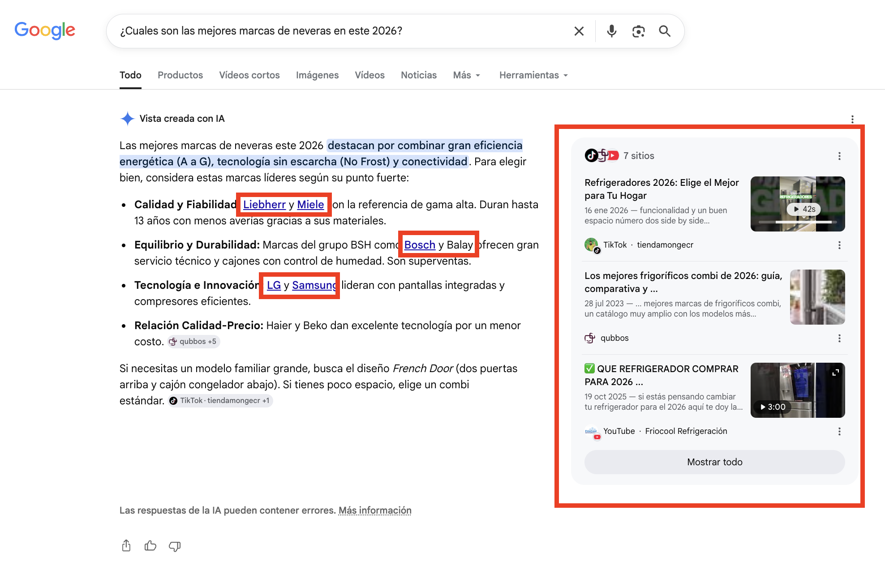885x566 pixels.
Task: Open the Más información link
Action: 375,510
